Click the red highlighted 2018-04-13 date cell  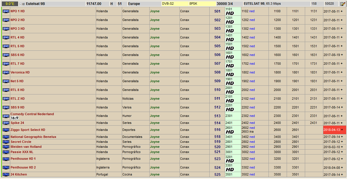[332, 130]
